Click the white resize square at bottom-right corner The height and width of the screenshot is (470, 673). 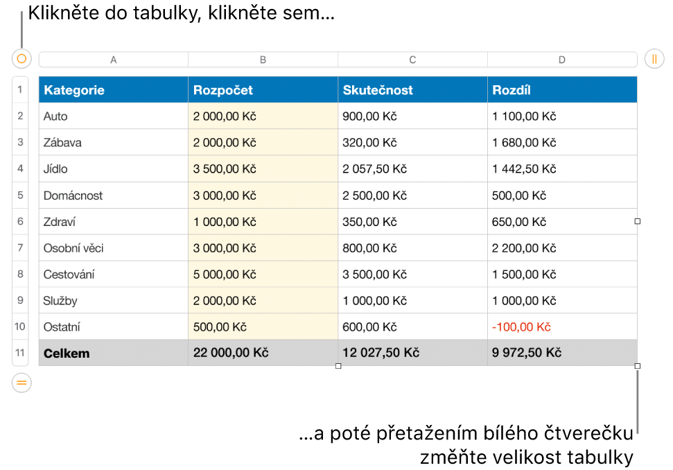tap(638, 366)
